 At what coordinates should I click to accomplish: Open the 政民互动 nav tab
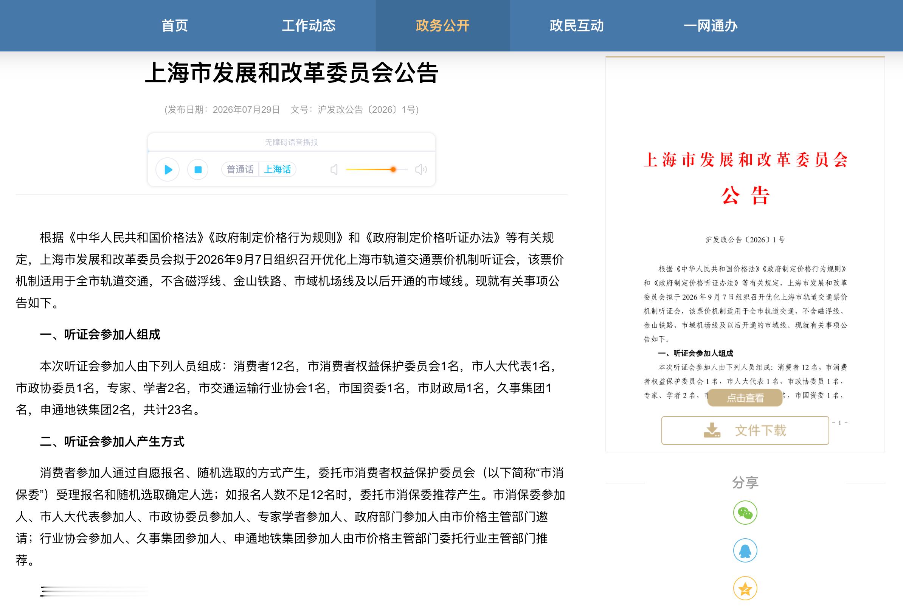click(577, 25)
